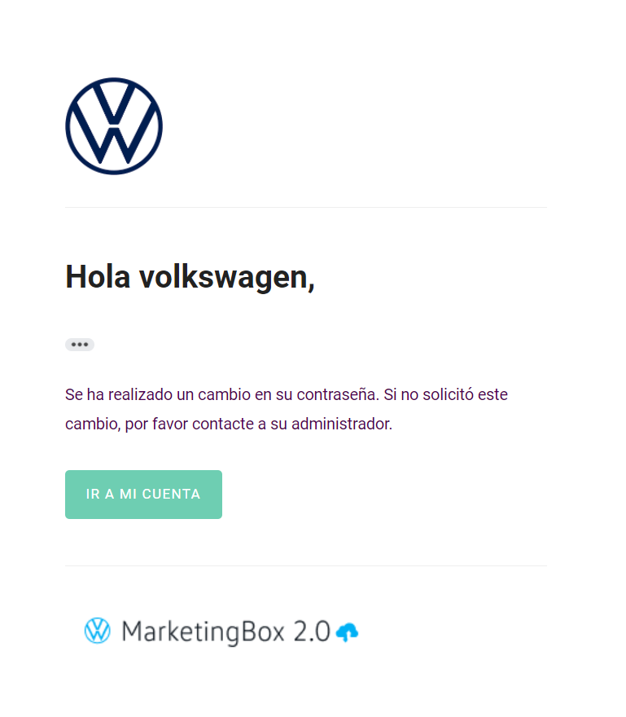Click the word "CUENTA" on the green button
This screenshot has height=717, width=626.
pos(171,495)
